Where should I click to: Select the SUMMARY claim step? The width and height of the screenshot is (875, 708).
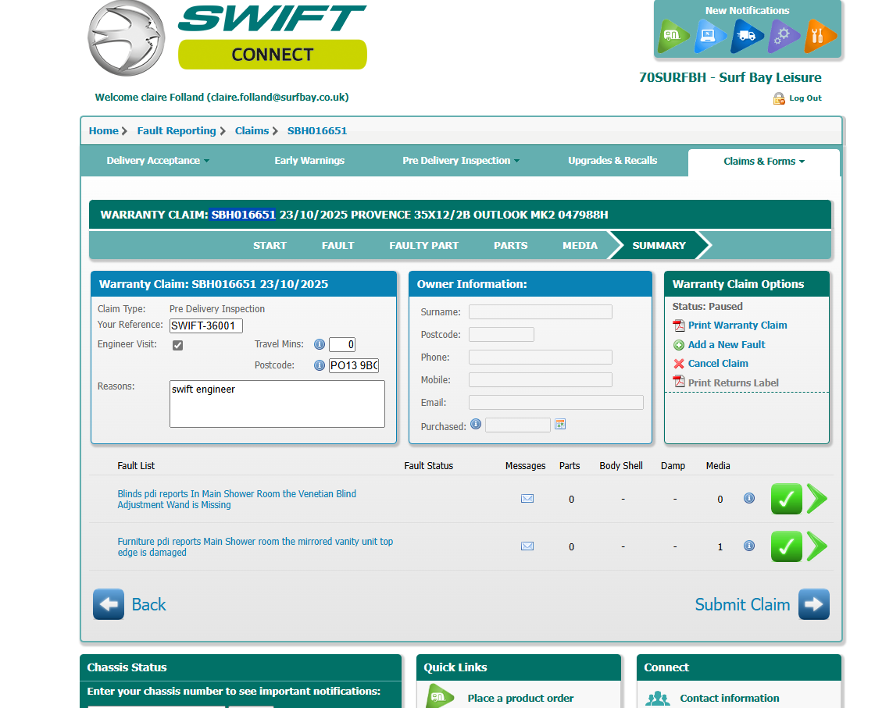point(659,245)
